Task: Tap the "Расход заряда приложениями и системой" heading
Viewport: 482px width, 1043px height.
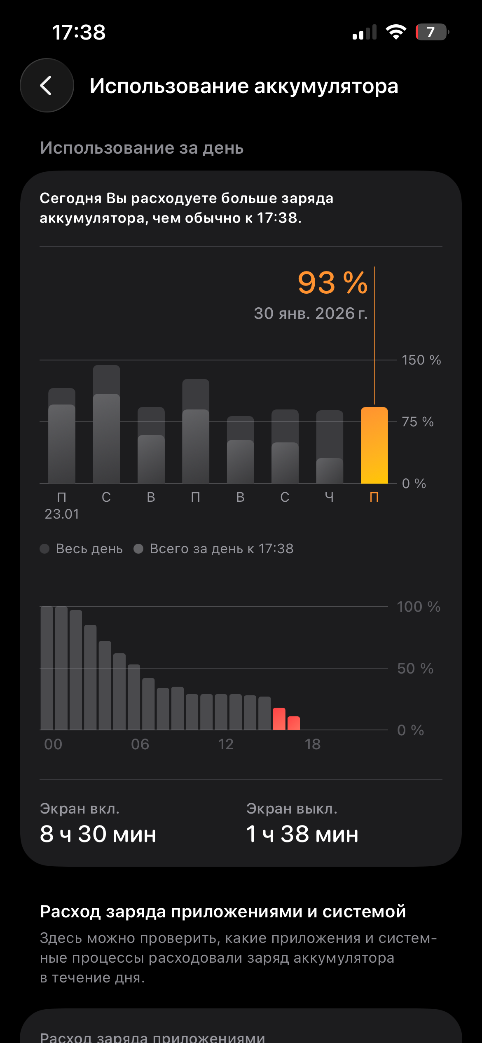Action: point(223,912)
